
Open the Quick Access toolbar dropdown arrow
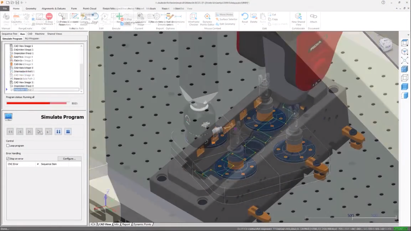(26, 3)
